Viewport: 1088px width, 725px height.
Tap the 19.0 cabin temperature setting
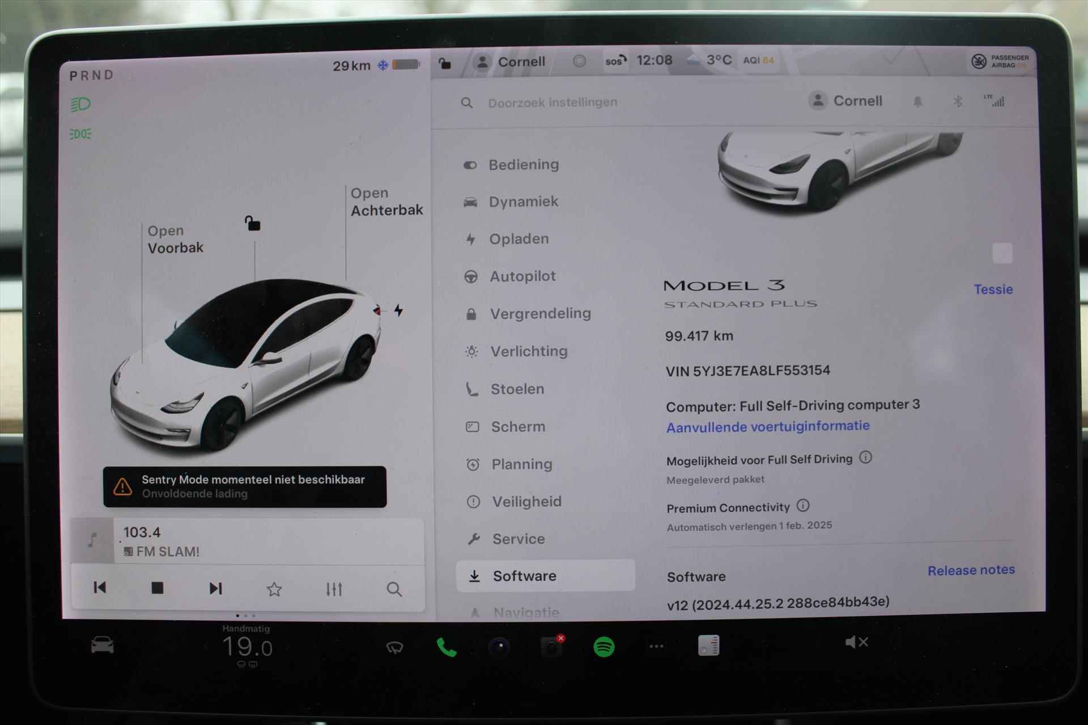pos(247,647)
